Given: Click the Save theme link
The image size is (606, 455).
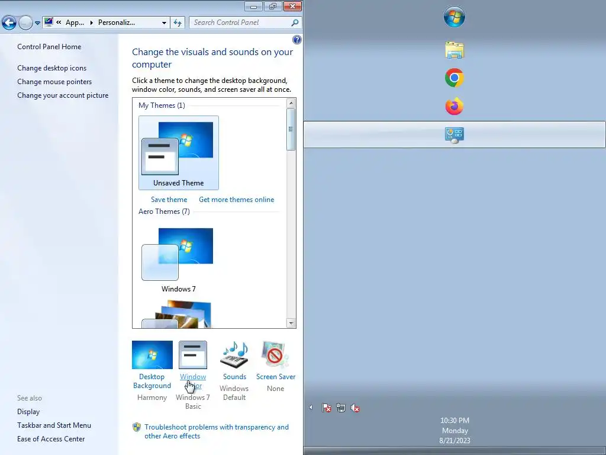Looking at the screenshot, I should (x=169, y=200).
